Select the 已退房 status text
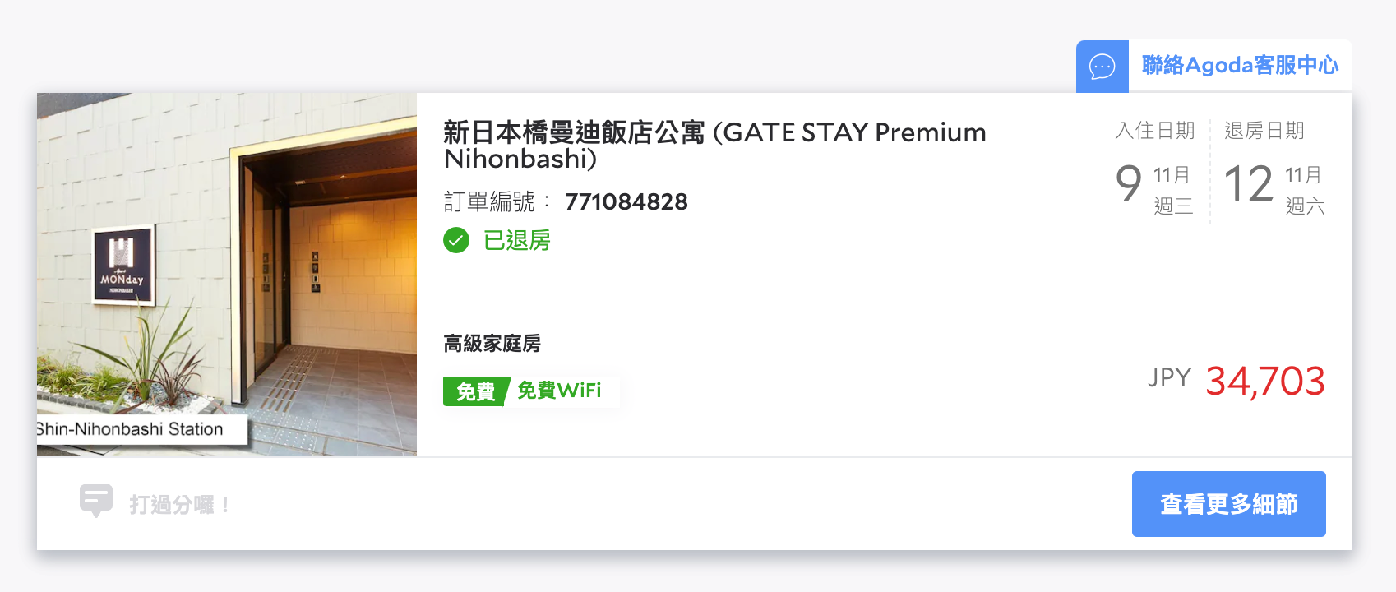Image resolution: width=1396 pixels, height=592 pixels. [517, 240]
